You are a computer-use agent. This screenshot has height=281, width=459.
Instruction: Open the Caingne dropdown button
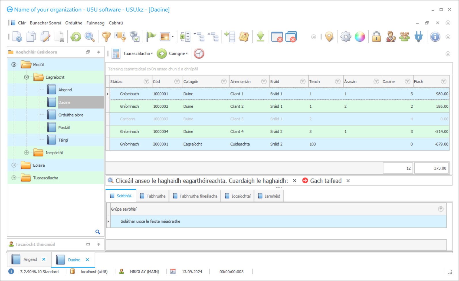pyautogui.click(x=178, y=53)
